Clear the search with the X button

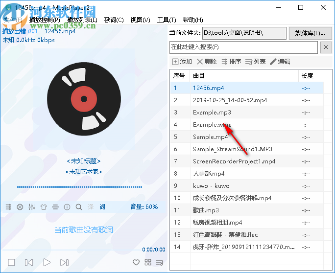point(326,47)
